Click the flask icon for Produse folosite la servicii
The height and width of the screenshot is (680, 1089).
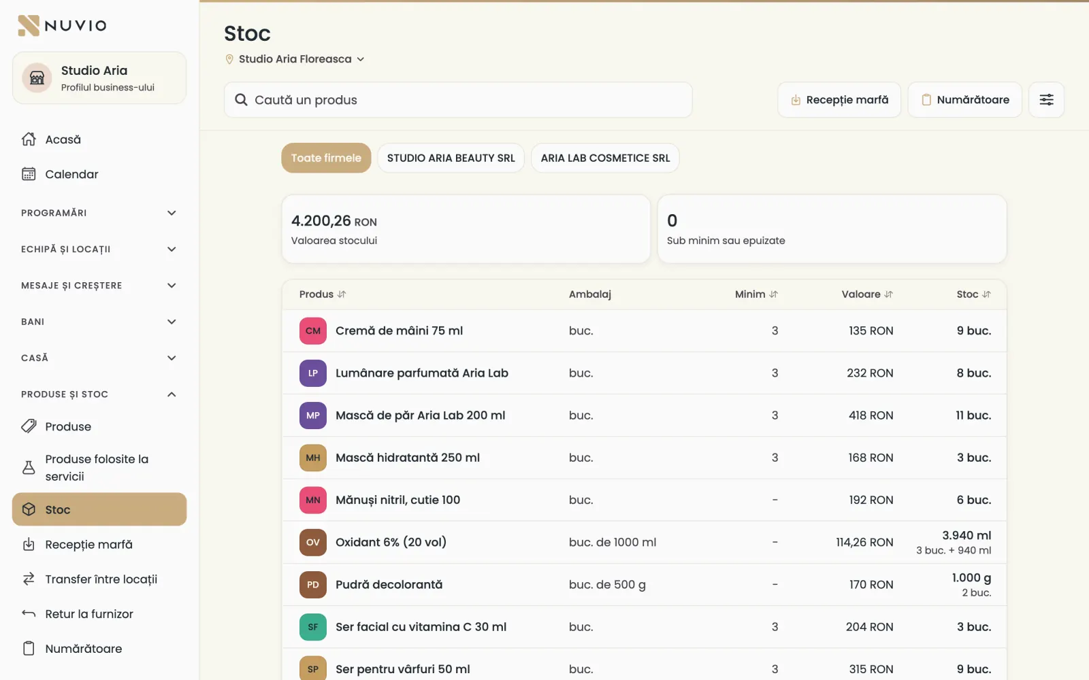pyautogui.click(x=29, y=468)
